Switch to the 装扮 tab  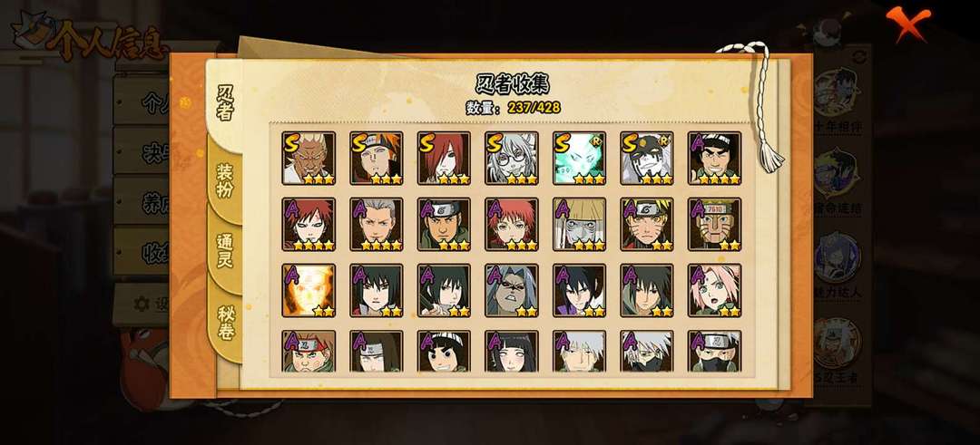click(225, 181)
